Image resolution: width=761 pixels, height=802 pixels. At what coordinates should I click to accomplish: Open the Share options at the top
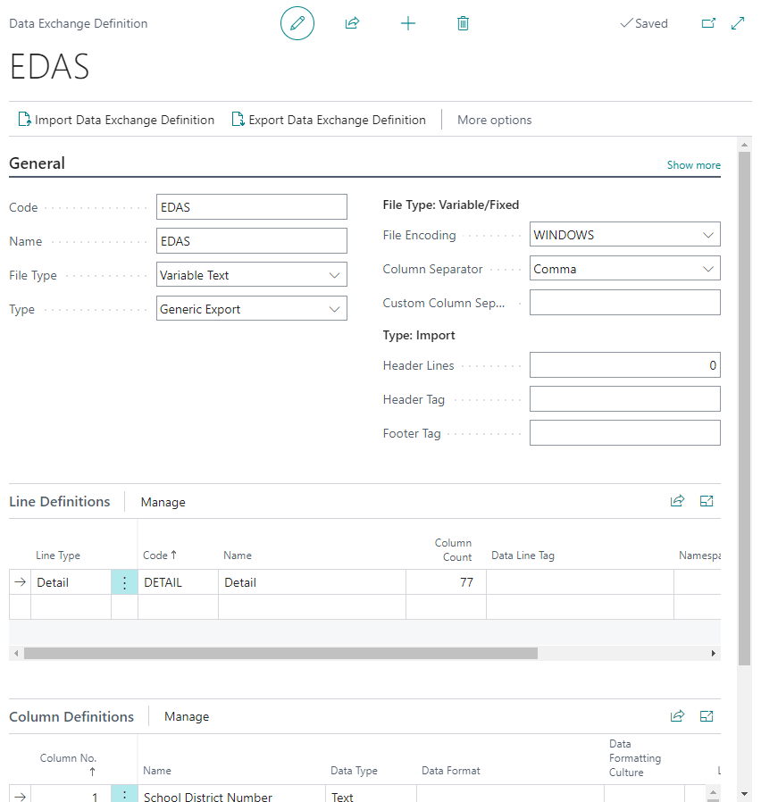coord(352,23)
